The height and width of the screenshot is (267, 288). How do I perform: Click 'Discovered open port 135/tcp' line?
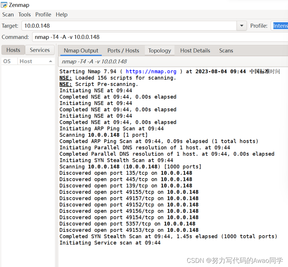(126, 173)
